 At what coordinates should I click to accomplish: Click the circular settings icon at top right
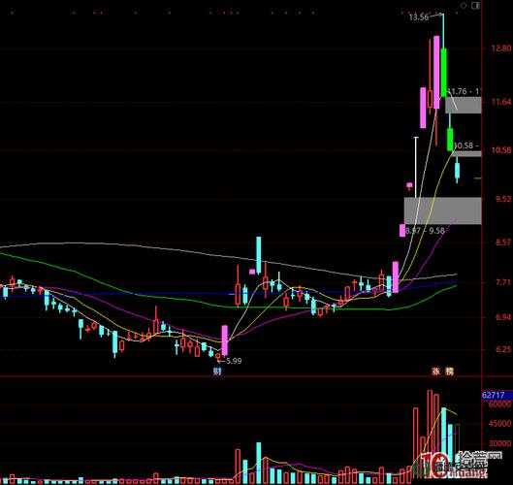click(x=464, y=6)
